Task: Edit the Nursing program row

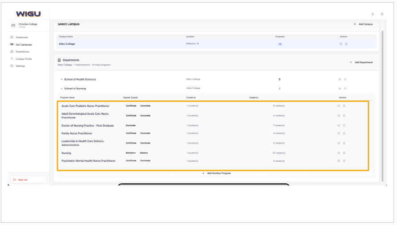Action: click(339, 153)
